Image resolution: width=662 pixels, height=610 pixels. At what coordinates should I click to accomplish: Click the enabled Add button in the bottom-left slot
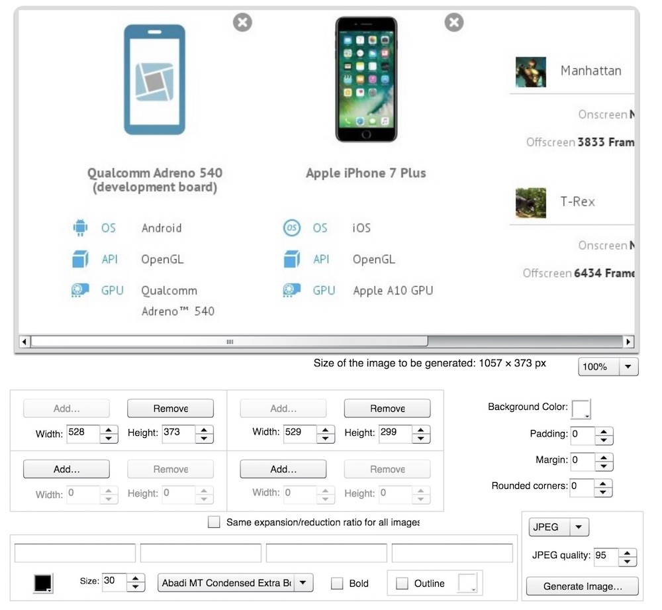pos(66,469)
